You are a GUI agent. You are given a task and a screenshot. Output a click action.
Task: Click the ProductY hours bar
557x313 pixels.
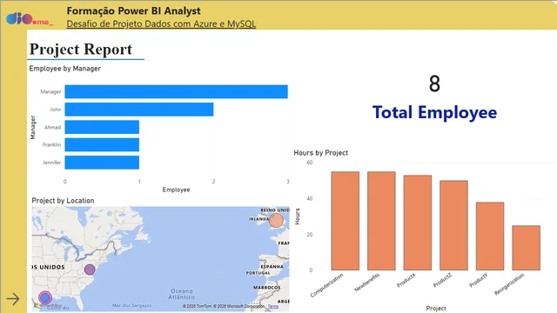[490, 236]
